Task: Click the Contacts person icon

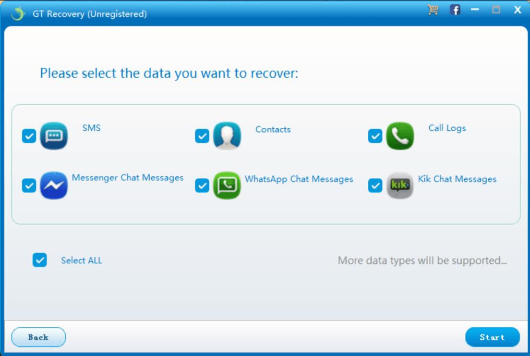Action: (x=227, y=136)
